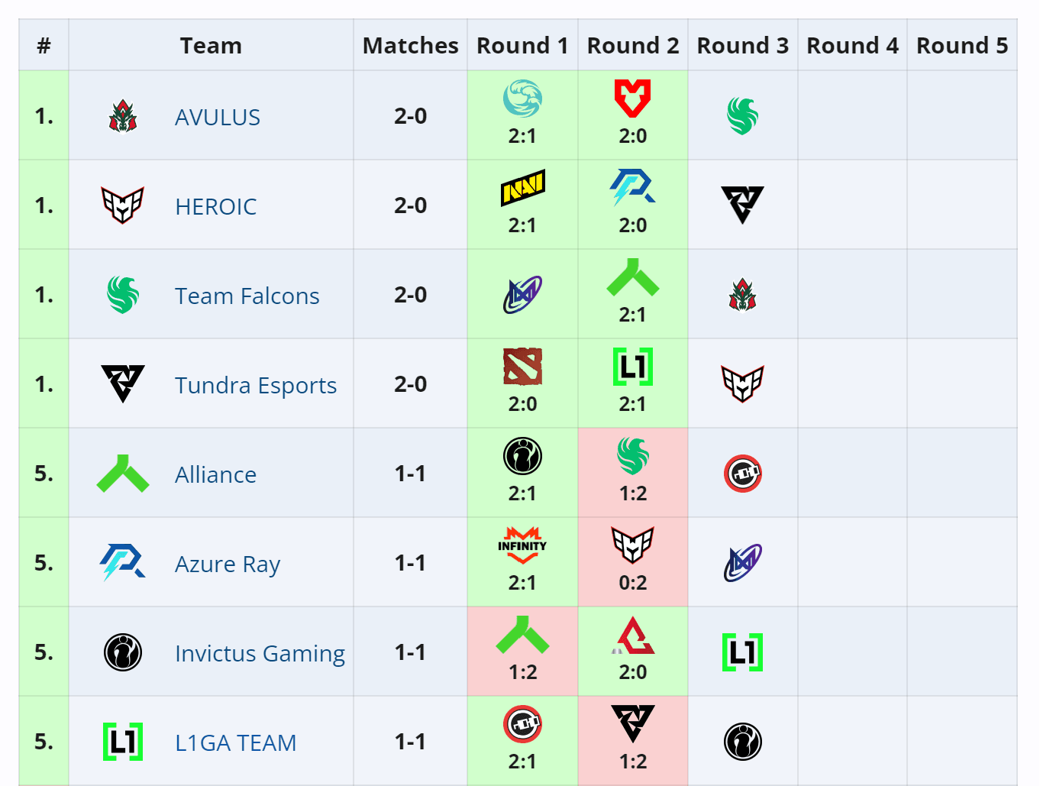
Task: Open the purple logo in Team Falcons' Round 1
Action: pos(522,295)
